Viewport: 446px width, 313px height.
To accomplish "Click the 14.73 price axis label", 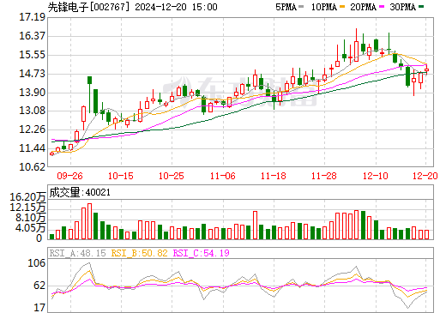I will (32, 74).
